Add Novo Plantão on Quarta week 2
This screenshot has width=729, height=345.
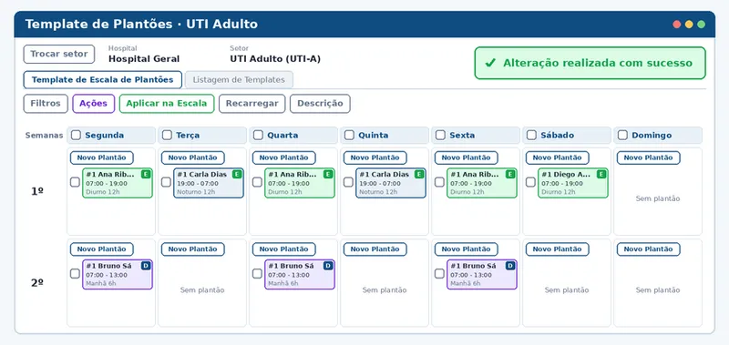point(284,249)
